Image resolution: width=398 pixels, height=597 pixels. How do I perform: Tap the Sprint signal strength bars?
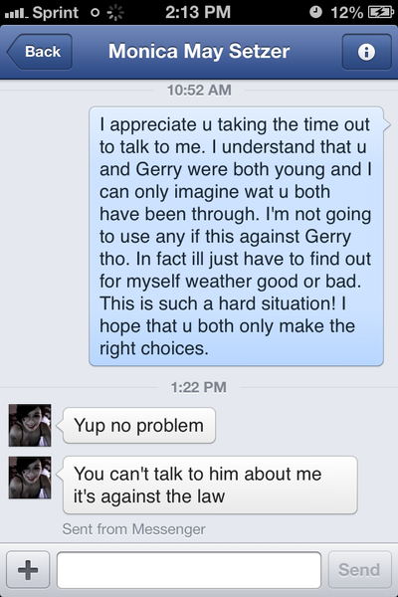click(16, 13)
